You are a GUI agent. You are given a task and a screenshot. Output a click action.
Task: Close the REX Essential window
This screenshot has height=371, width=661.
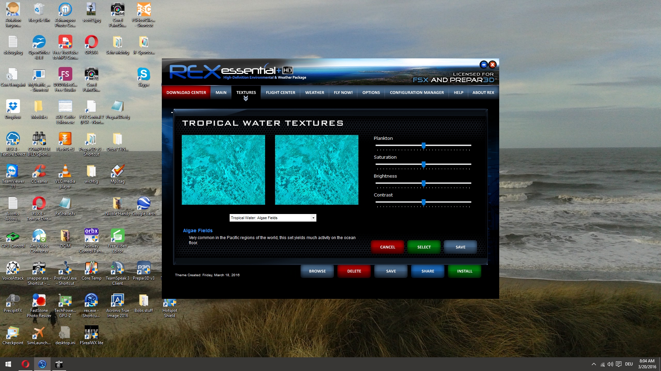[492, 65]
